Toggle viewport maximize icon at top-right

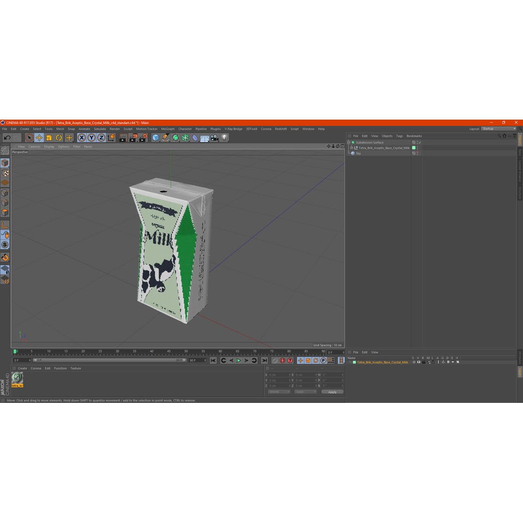click(x=342, y=146)
